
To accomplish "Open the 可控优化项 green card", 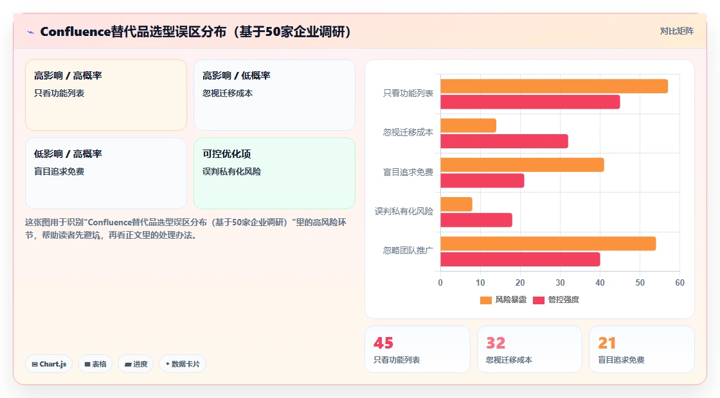I will 274,173.
